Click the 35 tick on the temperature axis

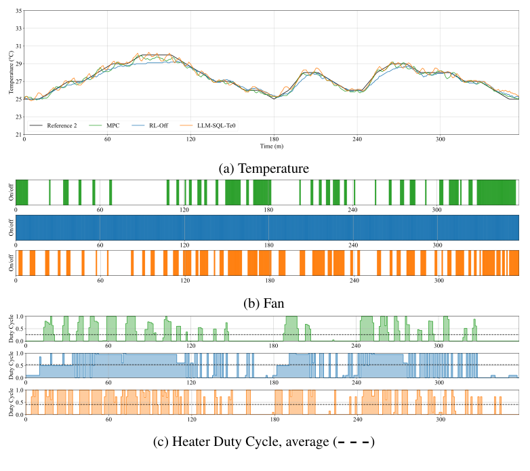[x=18, y=12]
